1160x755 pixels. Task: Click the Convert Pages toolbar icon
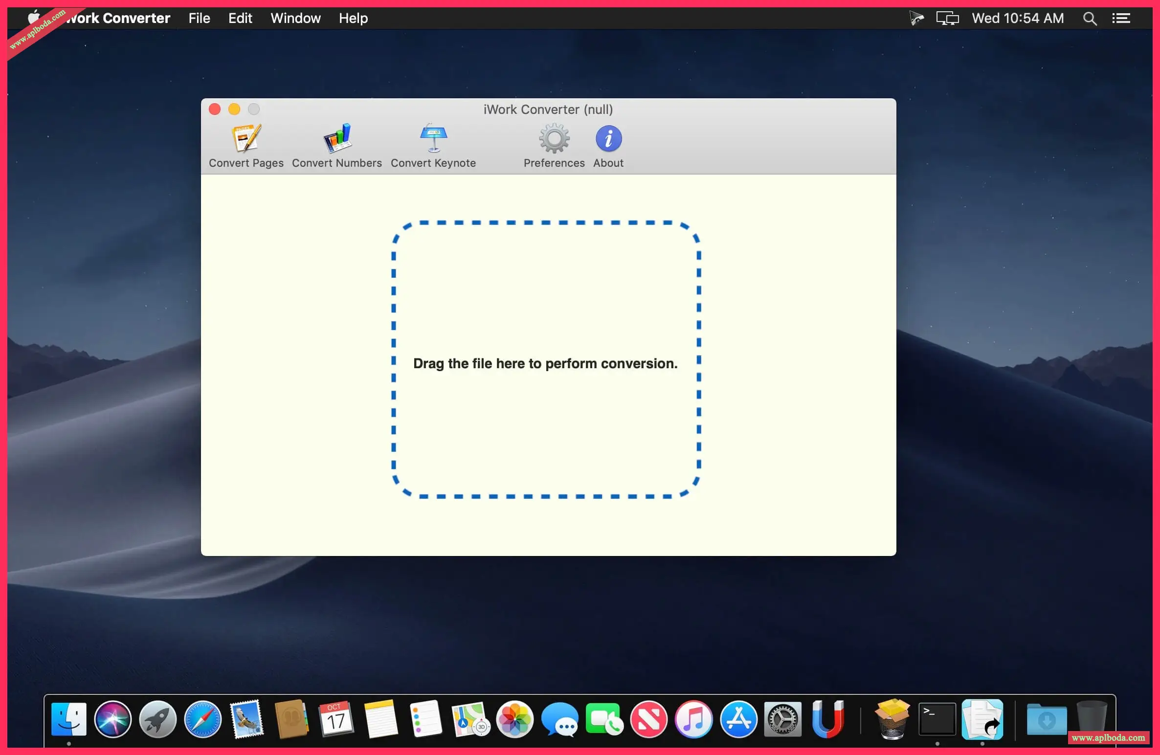coord(246,139)
